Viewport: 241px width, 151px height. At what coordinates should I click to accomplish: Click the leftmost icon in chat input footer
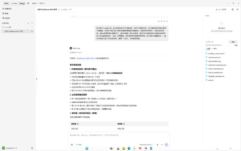click(72, 145)
